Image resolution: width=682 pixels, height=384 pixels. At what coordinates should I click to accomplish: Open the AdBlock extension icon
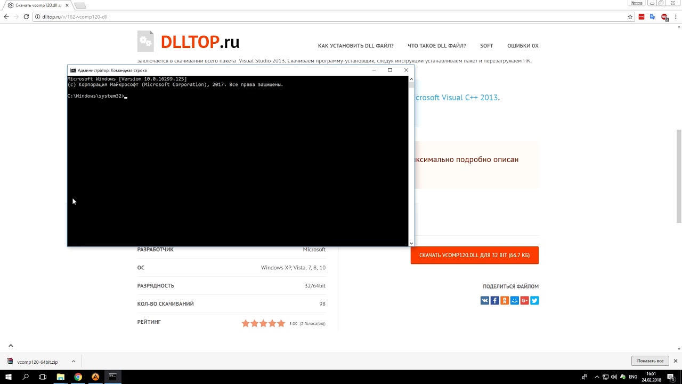664,17
